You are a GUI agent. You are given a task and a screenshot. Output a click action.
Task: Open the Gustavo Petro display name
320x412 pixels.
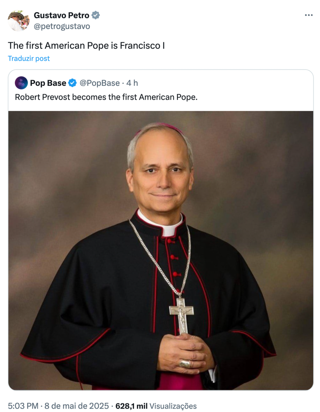click(x=61, y=15)
